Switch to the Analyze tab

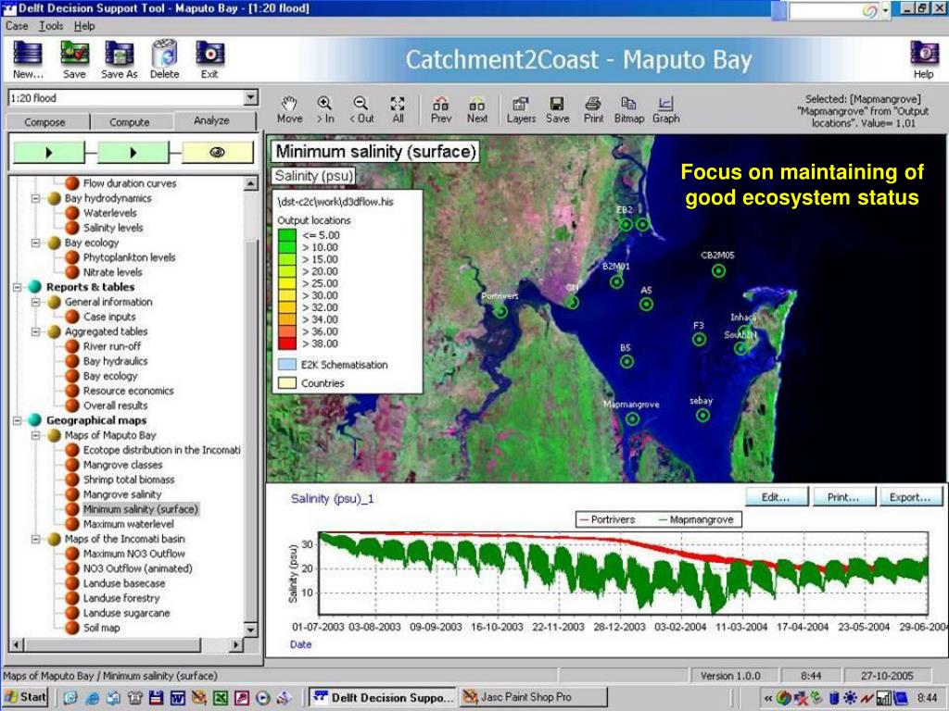tap(212, 120)
